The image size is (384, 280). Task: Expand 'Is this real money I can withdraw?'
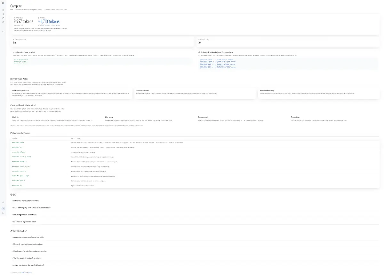[26, 201]
